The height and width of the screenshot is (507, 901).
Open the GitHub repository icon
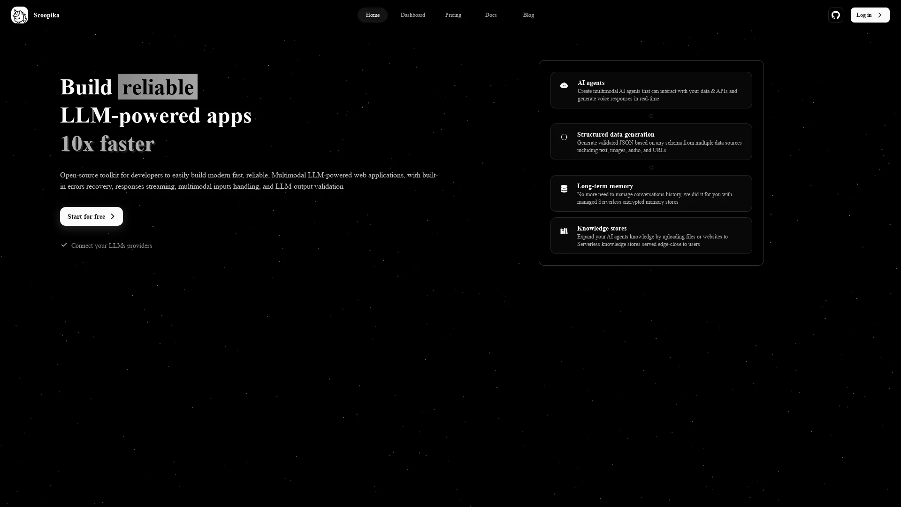[x=836, y=15]
